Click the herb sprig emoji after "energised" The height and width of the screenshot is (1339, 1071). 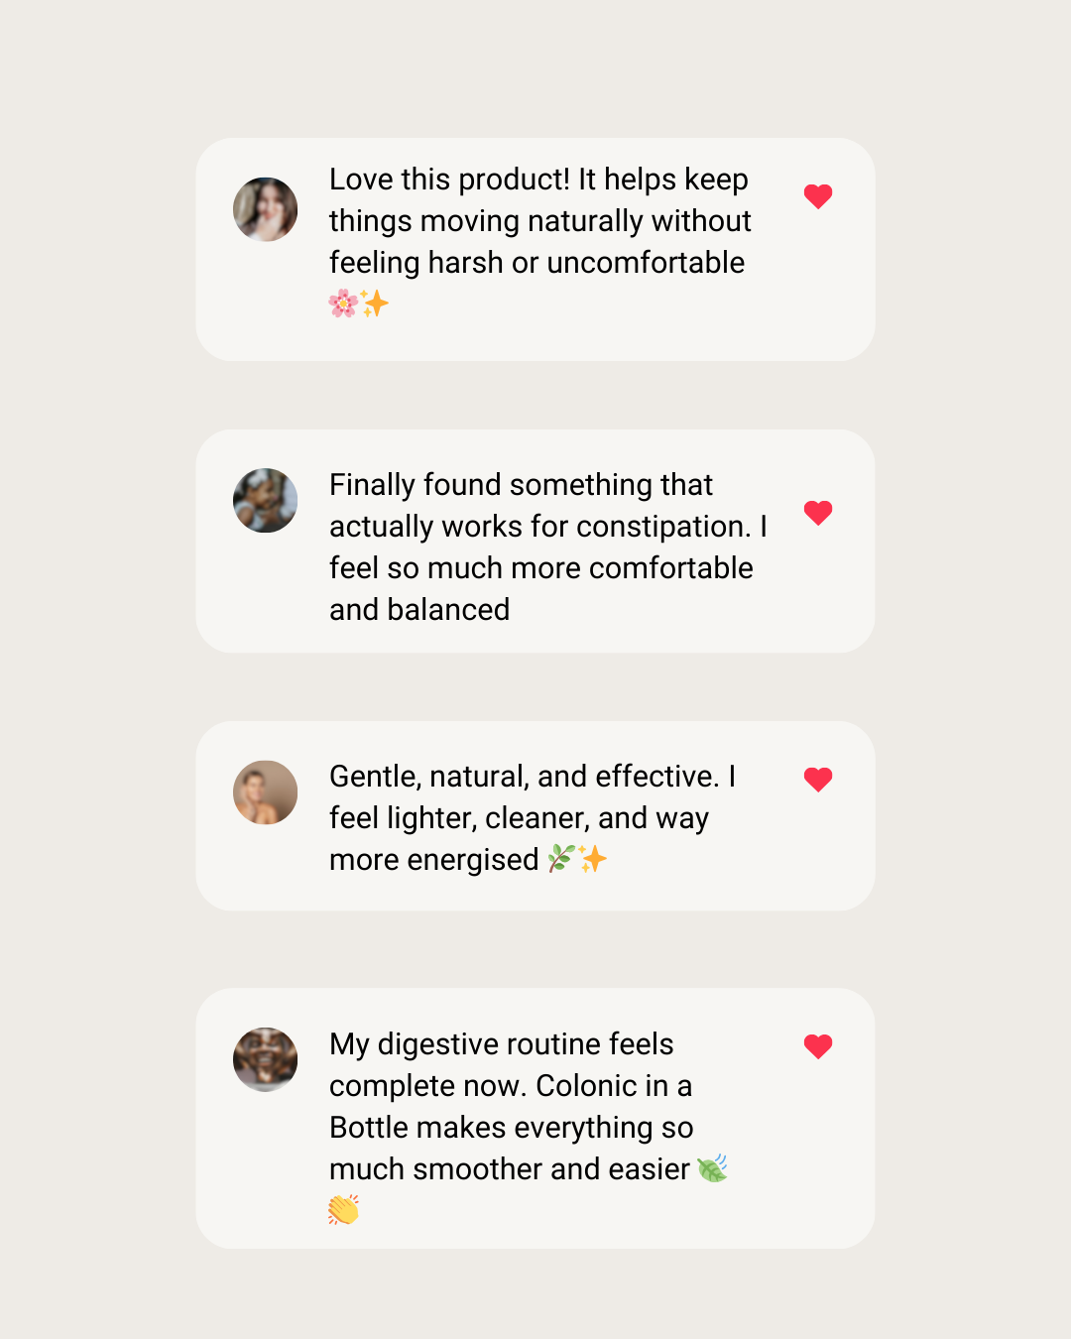pos(561,858)
